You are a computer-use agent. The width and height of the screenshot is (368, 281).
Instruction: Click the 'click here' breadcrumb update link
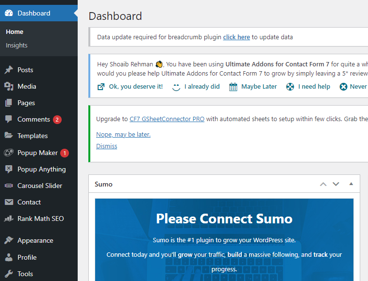coord(236,37)
